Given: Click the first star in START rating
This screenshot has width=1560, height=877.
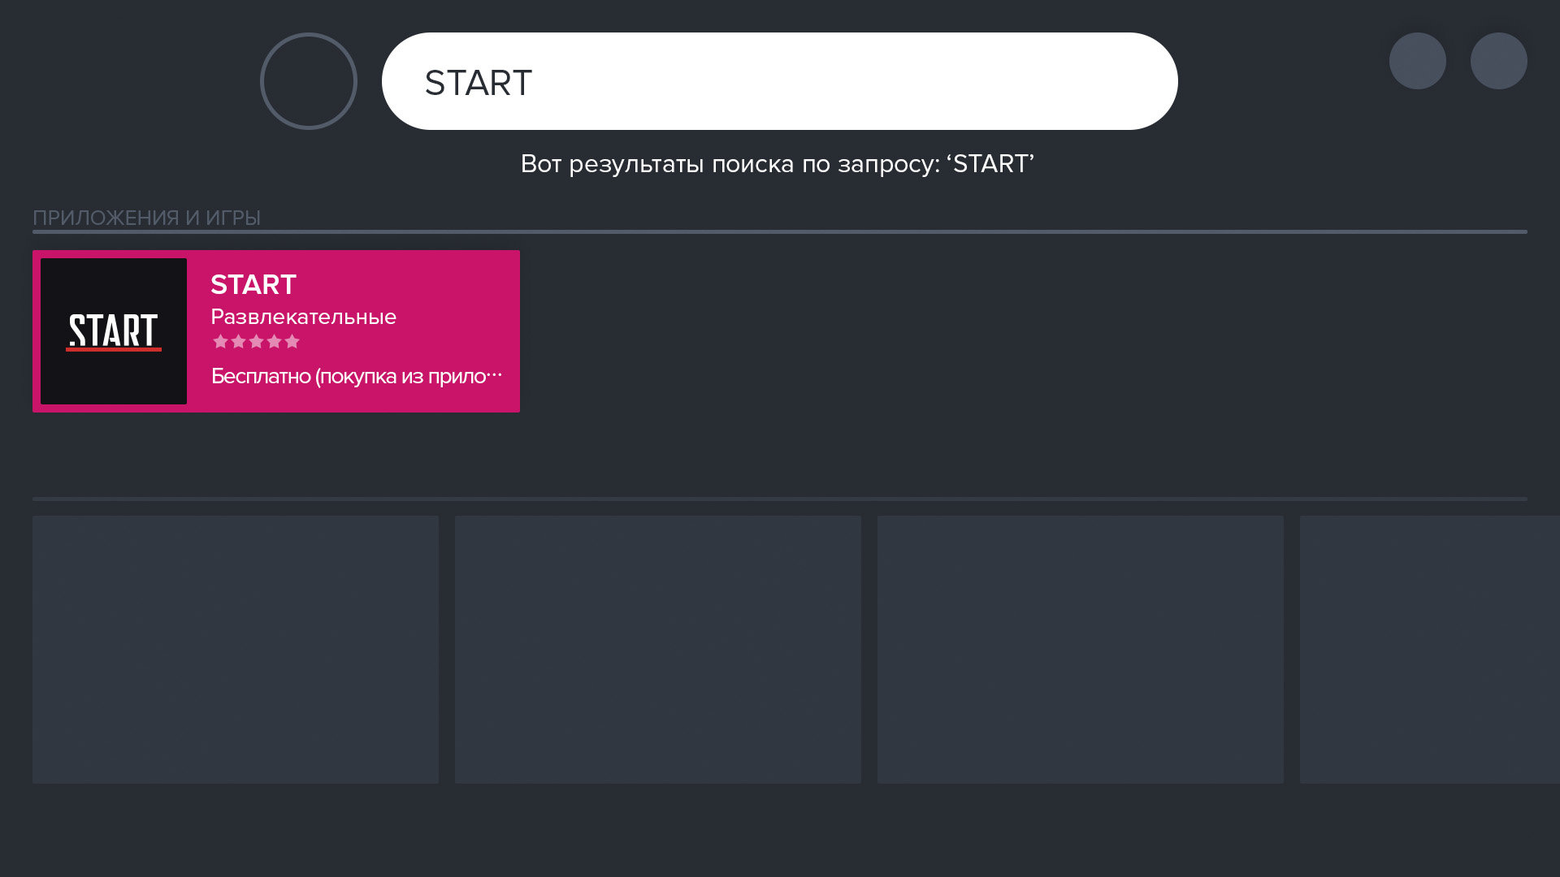Looking at the screenshot, I should tap(220, 342).
